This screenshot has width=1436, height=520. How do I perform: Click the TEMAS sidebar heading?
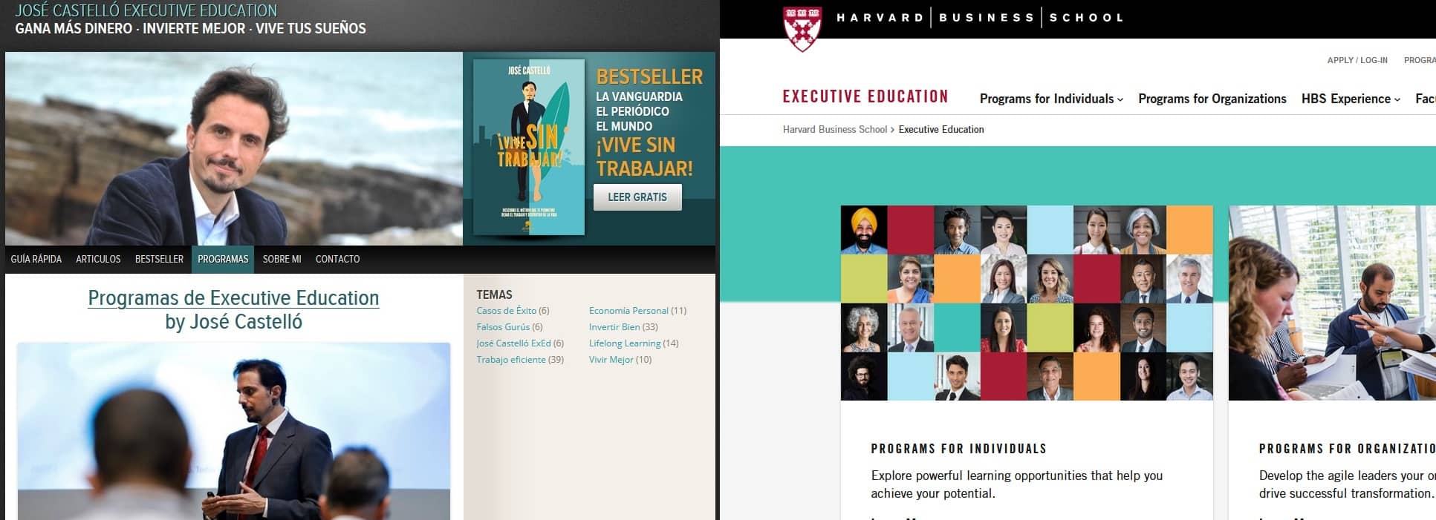pos(494,294)
